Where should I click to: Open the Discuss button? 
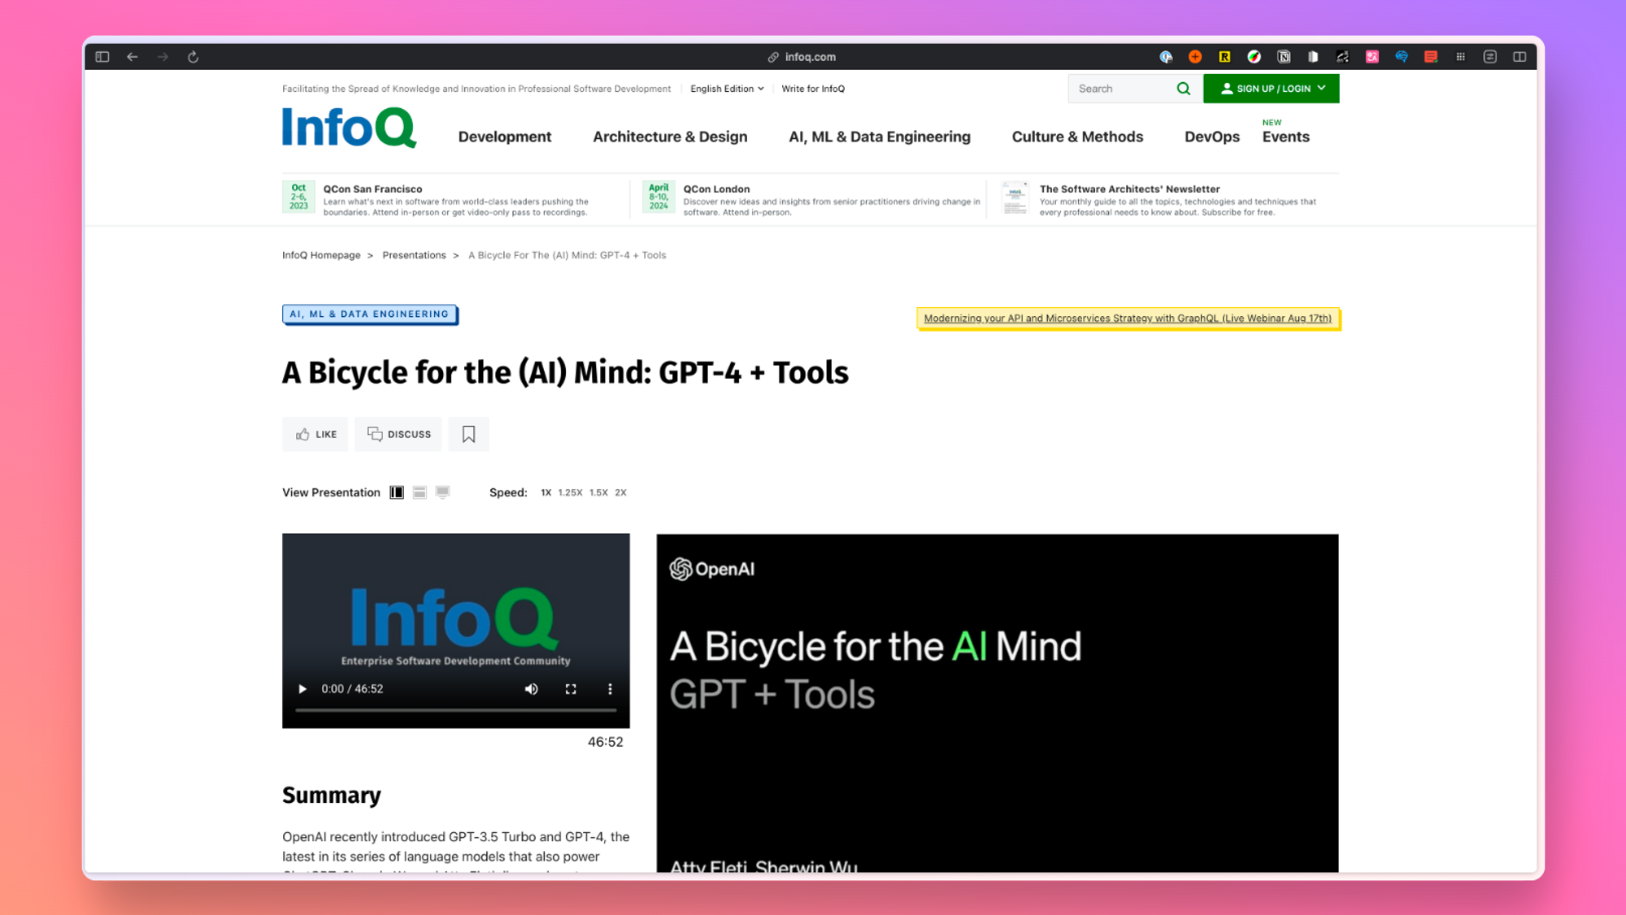pyautogui.click(x=398, y=434)
